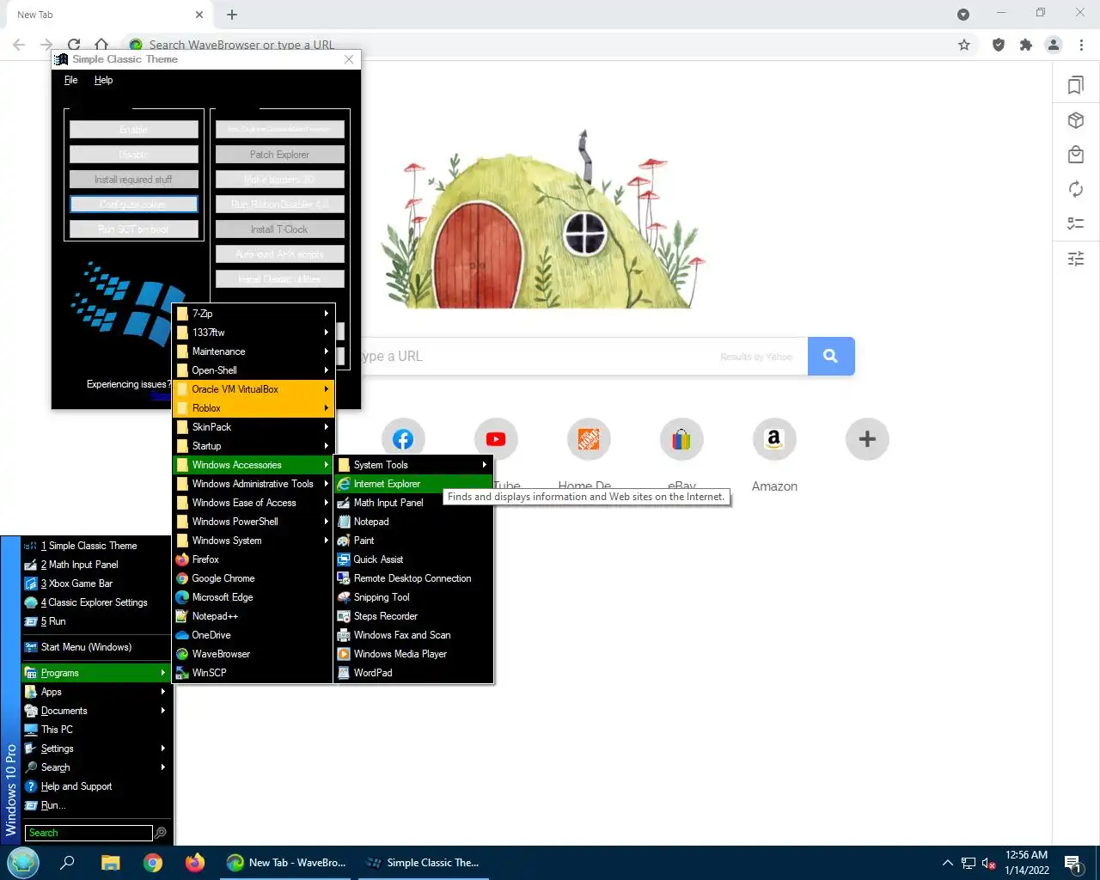Open Settings in the start menu
The height and width of the screenshot is (880, 1100).
point(95,749)
